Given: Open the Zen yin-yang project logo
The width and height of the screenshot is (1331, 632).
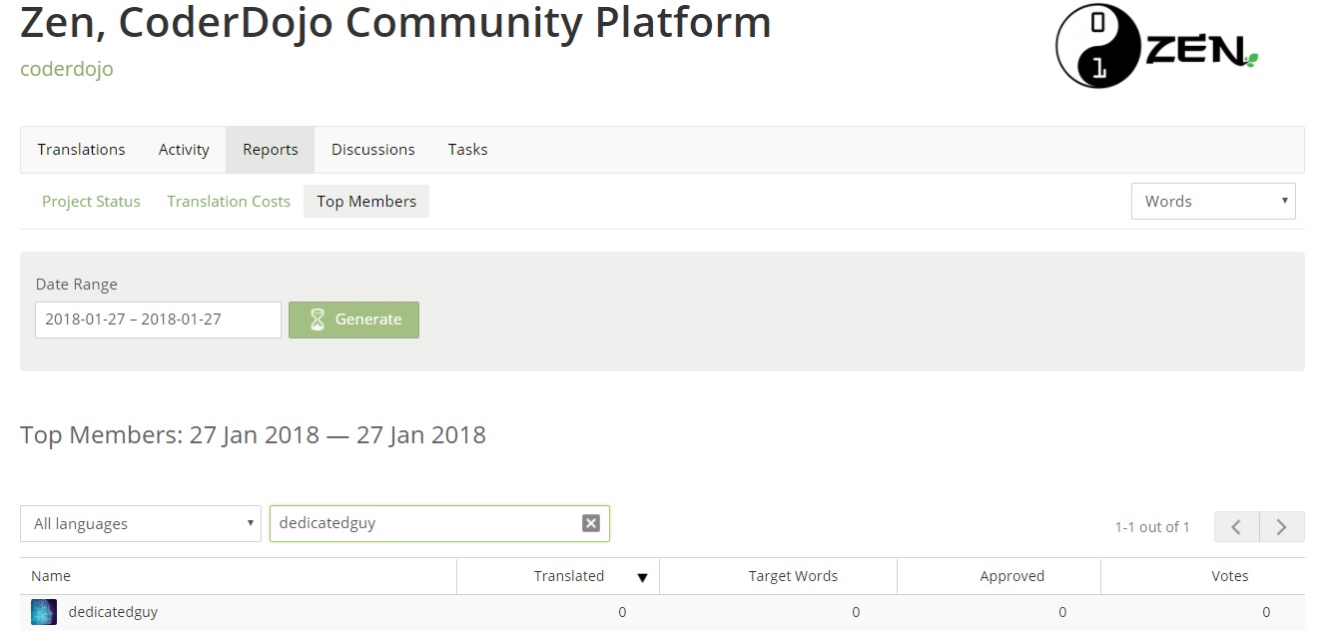Looking at the screenshot, I should pos(1156,47).
